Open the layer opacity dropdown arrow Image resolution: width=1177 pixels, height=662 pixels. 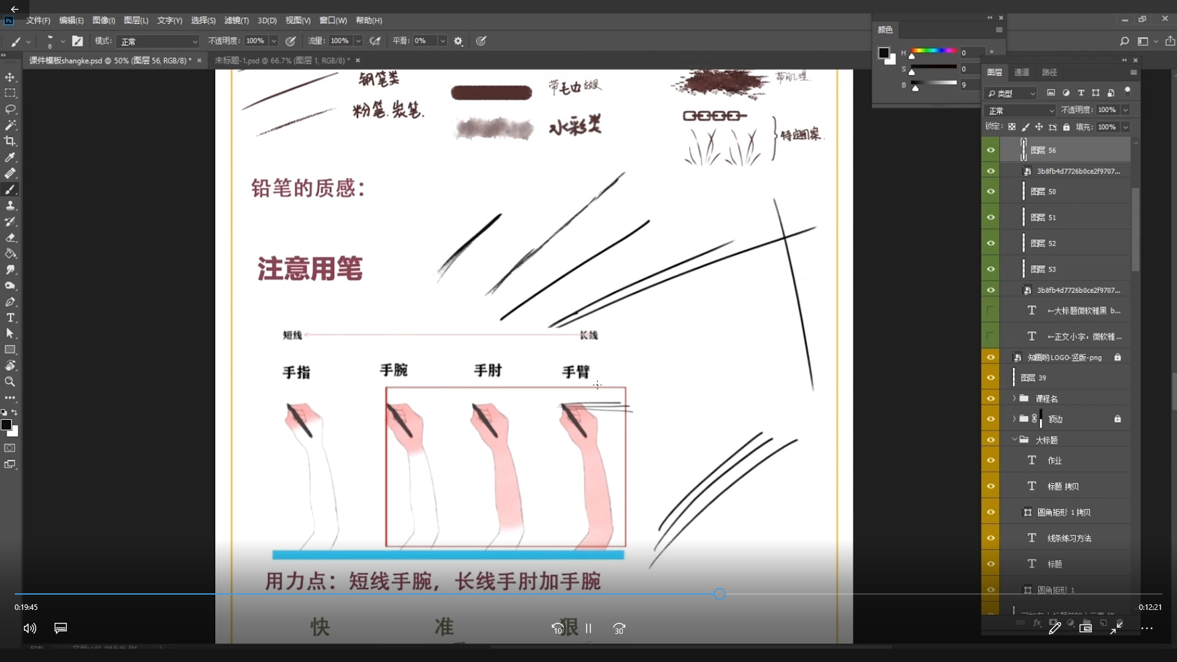point(1126,110)
